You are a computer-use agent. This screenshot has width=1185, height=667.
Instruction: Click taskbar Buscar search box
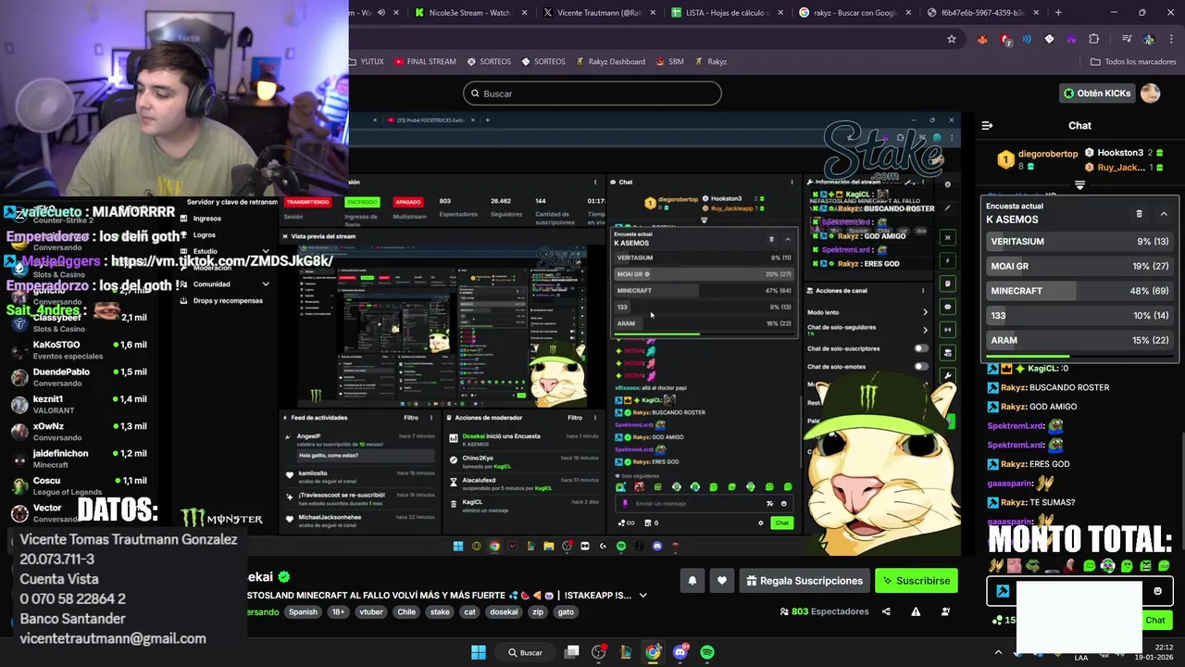(x=526, y=652)
